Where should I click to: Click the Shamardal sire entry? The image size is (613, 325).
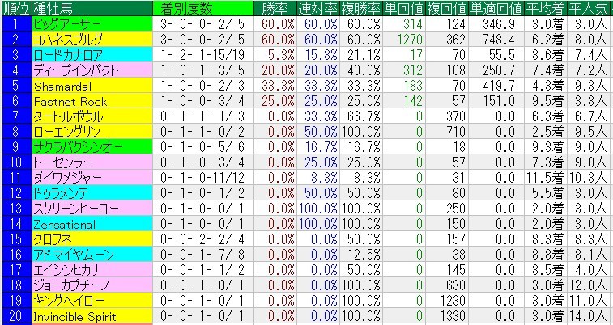60,85
